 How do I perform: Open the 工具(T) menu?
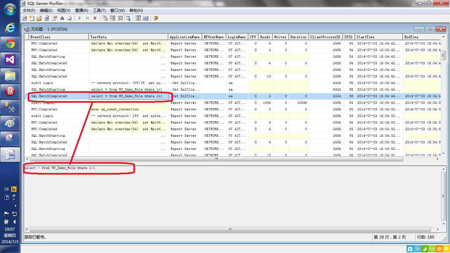point(99,11)
